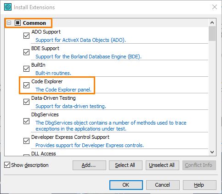Select the DLL Access item name
This screenshot has width=222, height=194.
tap(44, 154)
